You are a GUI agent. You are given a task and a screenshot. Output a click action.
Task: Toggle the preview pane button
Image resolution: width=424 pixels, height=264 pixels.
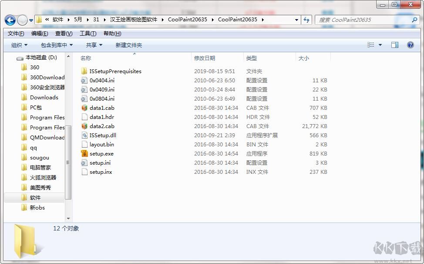tap(395, 45)
